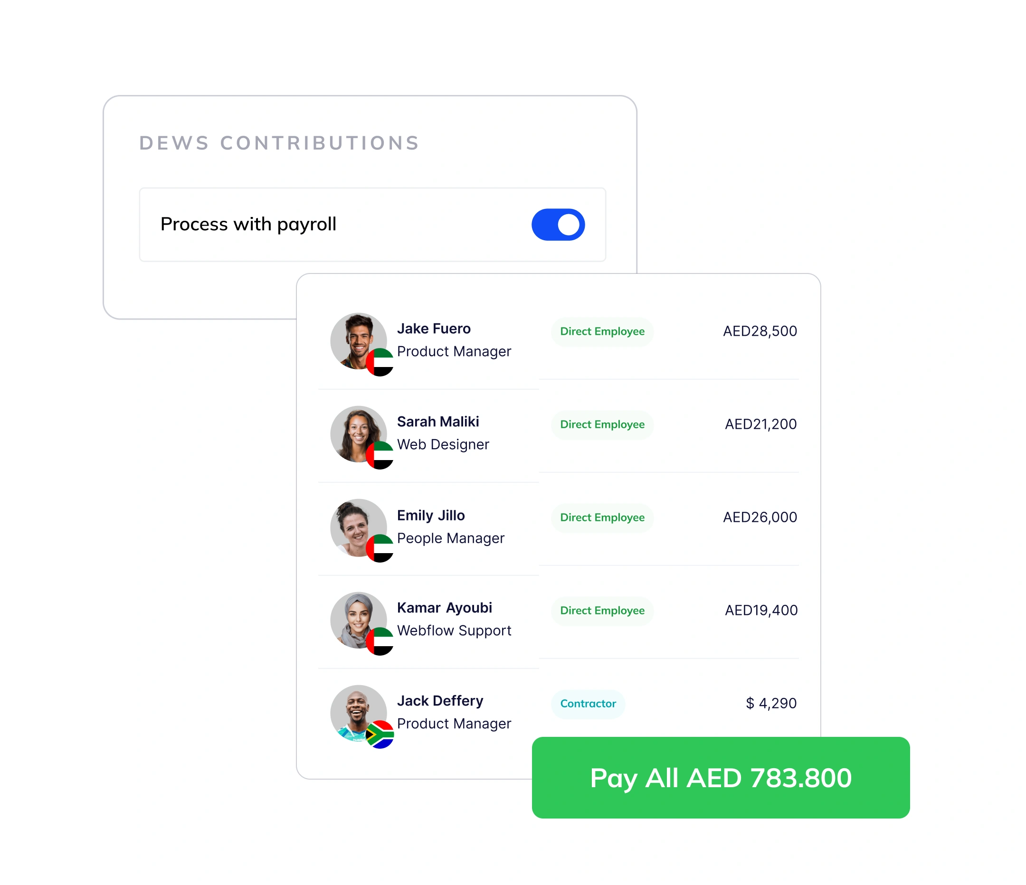Image resolution: width=1026 pixels, height=885 pixels.
Task: Open Sarah Maliki's profile photo
Action: [x=359, y=434]
